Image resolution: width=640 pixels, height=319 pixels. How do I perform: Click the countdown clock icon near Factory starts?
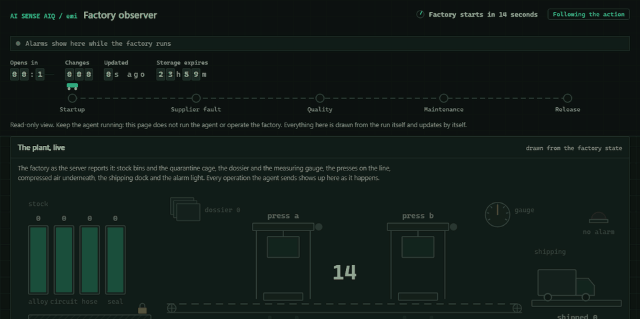[x=420, y=14]
